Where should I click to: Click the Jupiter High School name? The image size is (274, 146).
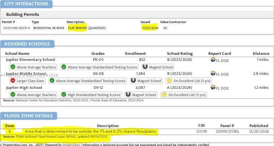(24, 87)
